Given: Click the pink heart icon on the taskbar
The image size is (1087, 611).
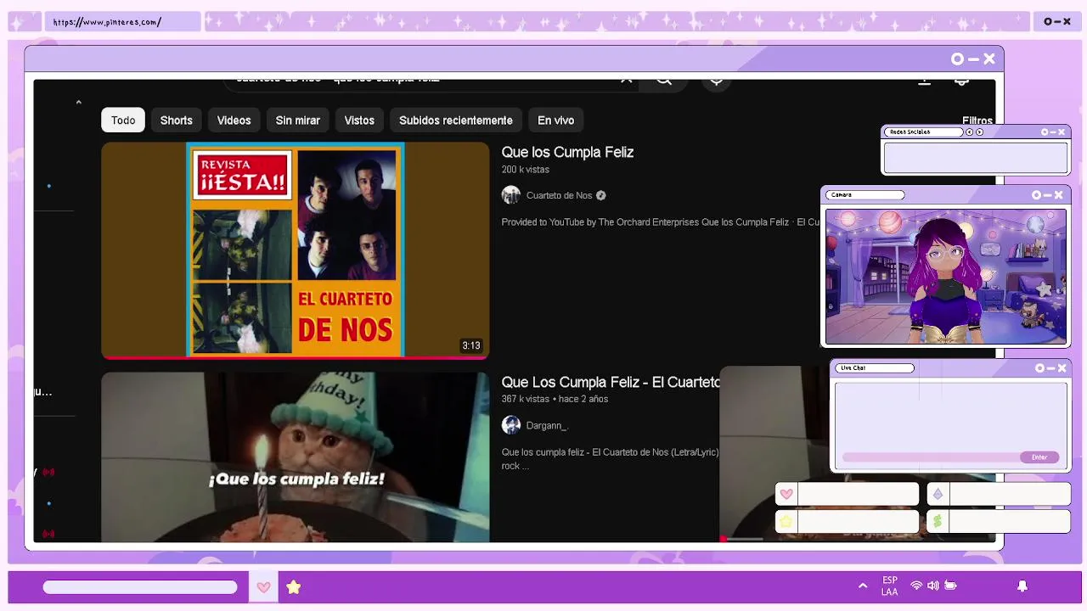Looking at the screenshot, I should 263,587.
